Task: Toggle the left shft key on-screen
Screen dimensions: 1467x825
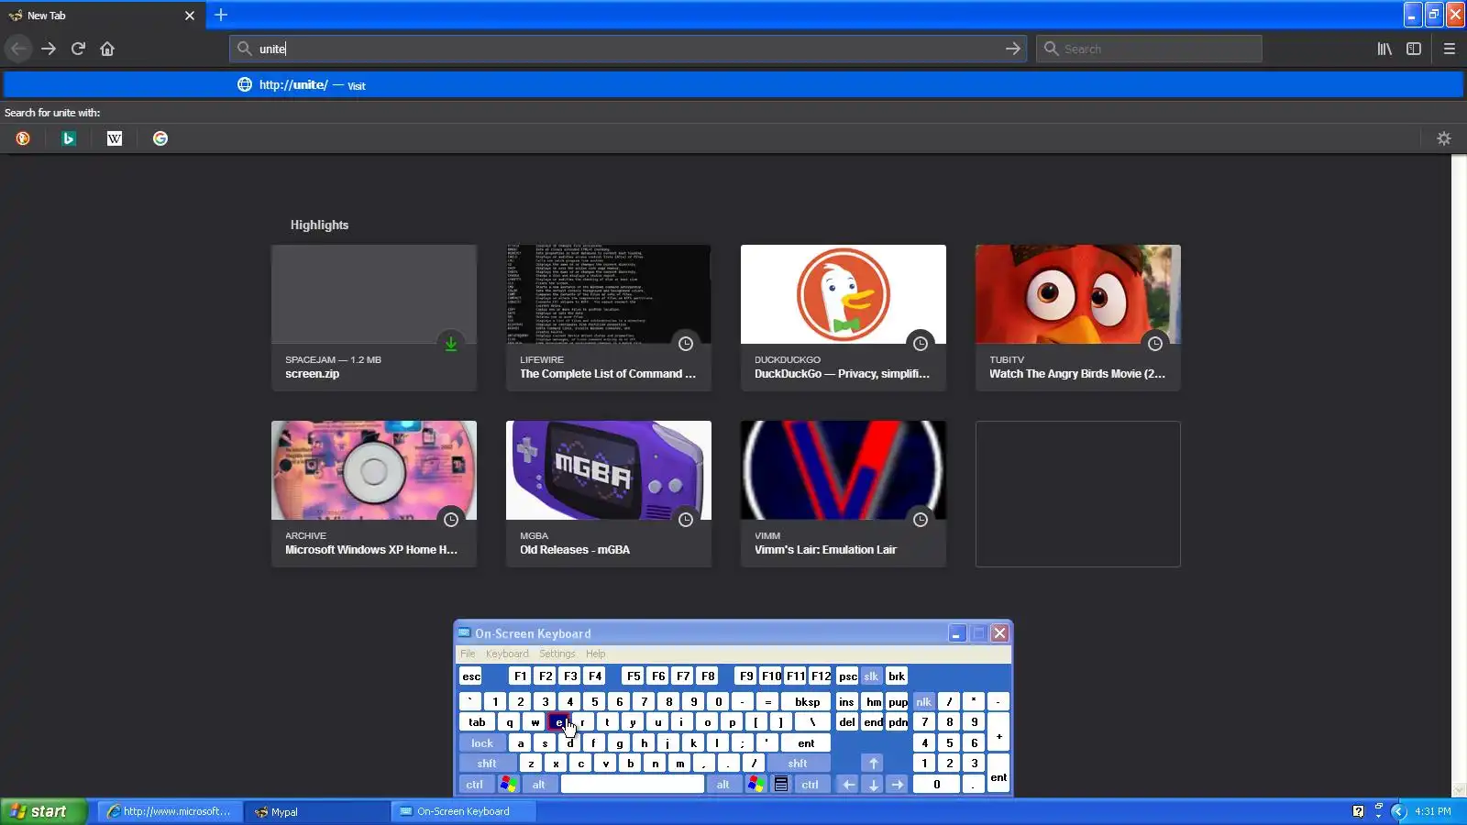Action: 487,764
